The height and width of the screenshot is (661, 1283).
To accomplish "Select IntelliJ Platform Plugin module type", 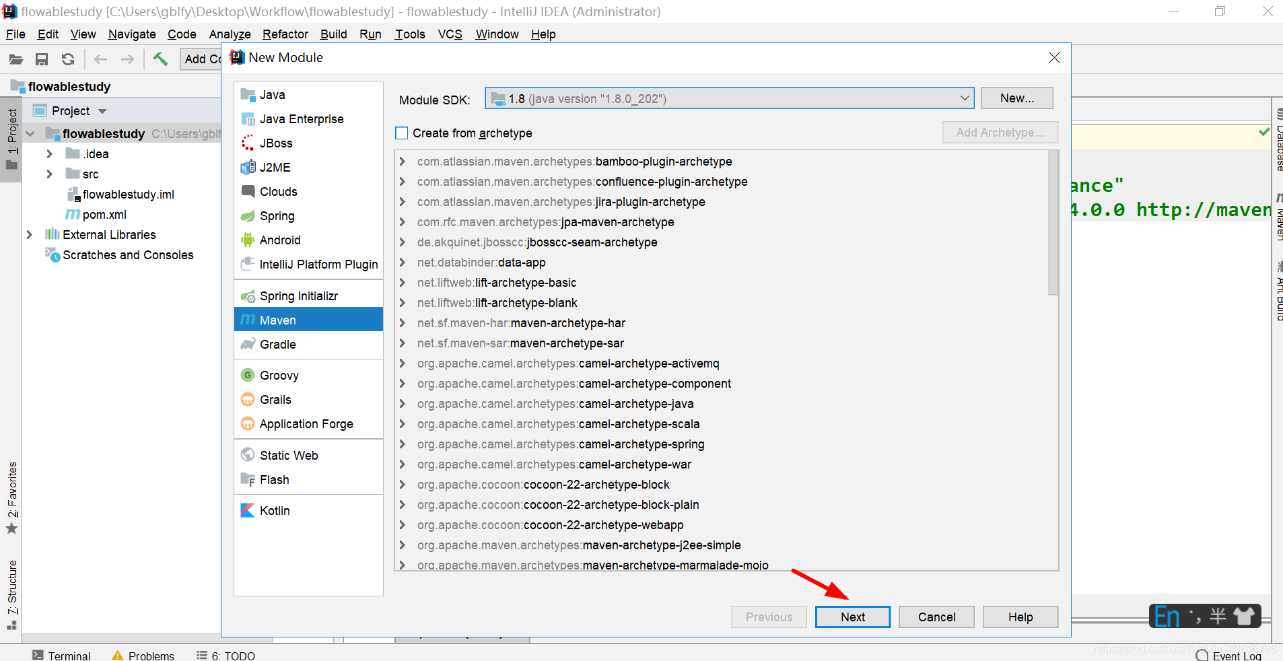I will pyautogui.click(x=308, y=265).
